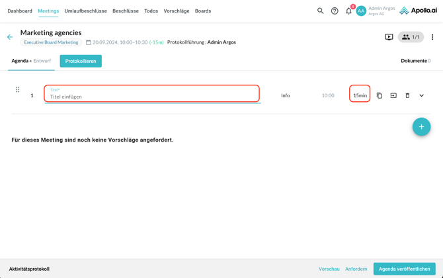The height and width of the screenshot is (278, 443).
Task: Open the Protokollieren tab
Action: click(81, 61)
